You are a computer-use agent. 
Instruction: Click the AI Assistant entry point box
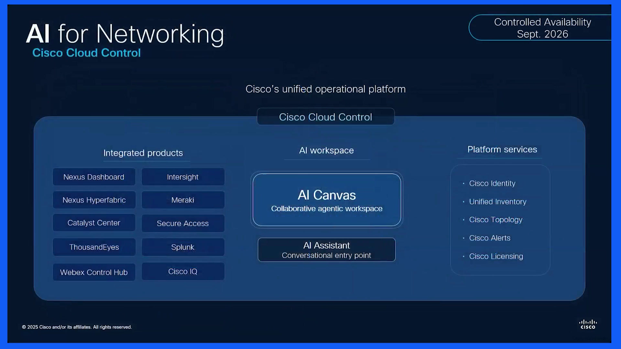pyautogui.click(x=326, y=250)
